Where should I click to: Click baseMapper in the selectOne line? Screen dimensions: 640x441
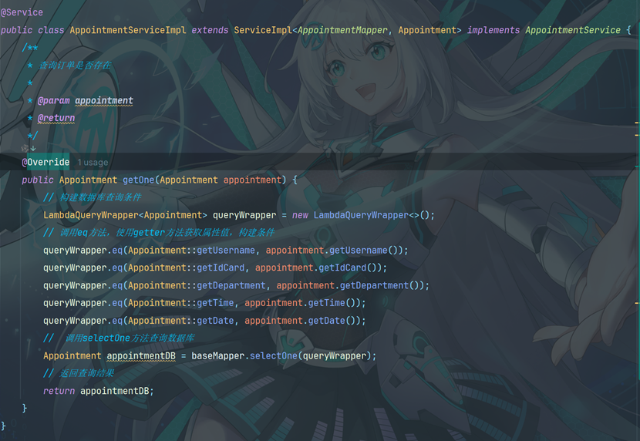(x=217, y=355)
